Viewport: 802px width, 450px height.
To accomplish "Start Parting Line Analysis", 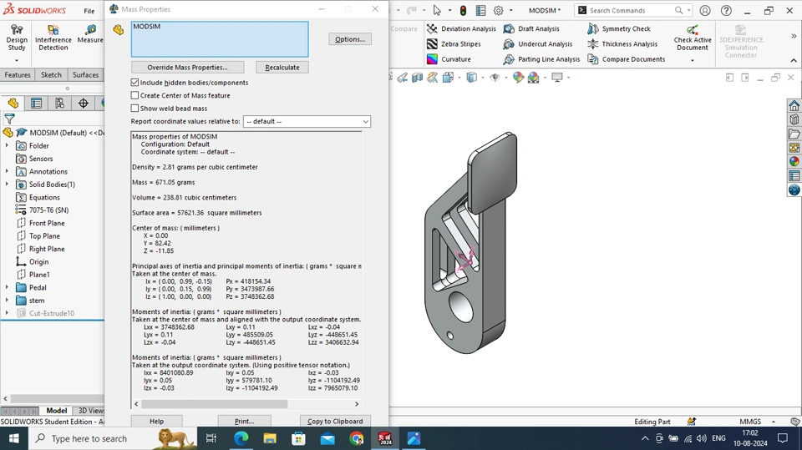I will tap(541, 59).
